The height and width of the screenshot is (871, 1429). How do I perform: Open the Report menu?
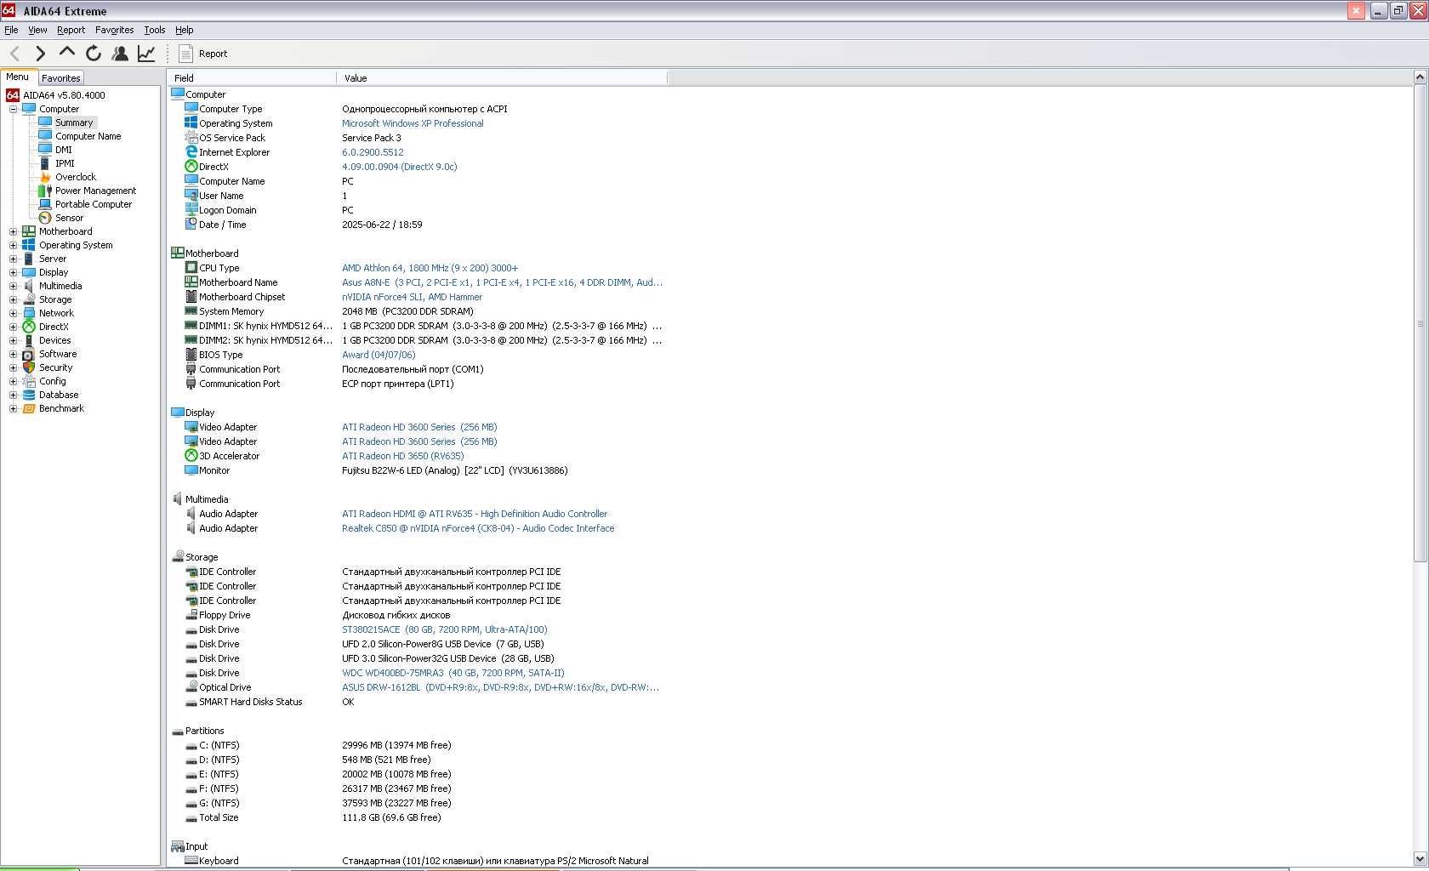click(x=71, y=30)
